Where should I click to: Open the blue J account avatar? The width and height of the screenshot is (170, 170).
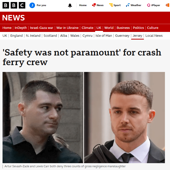[32, 5]
